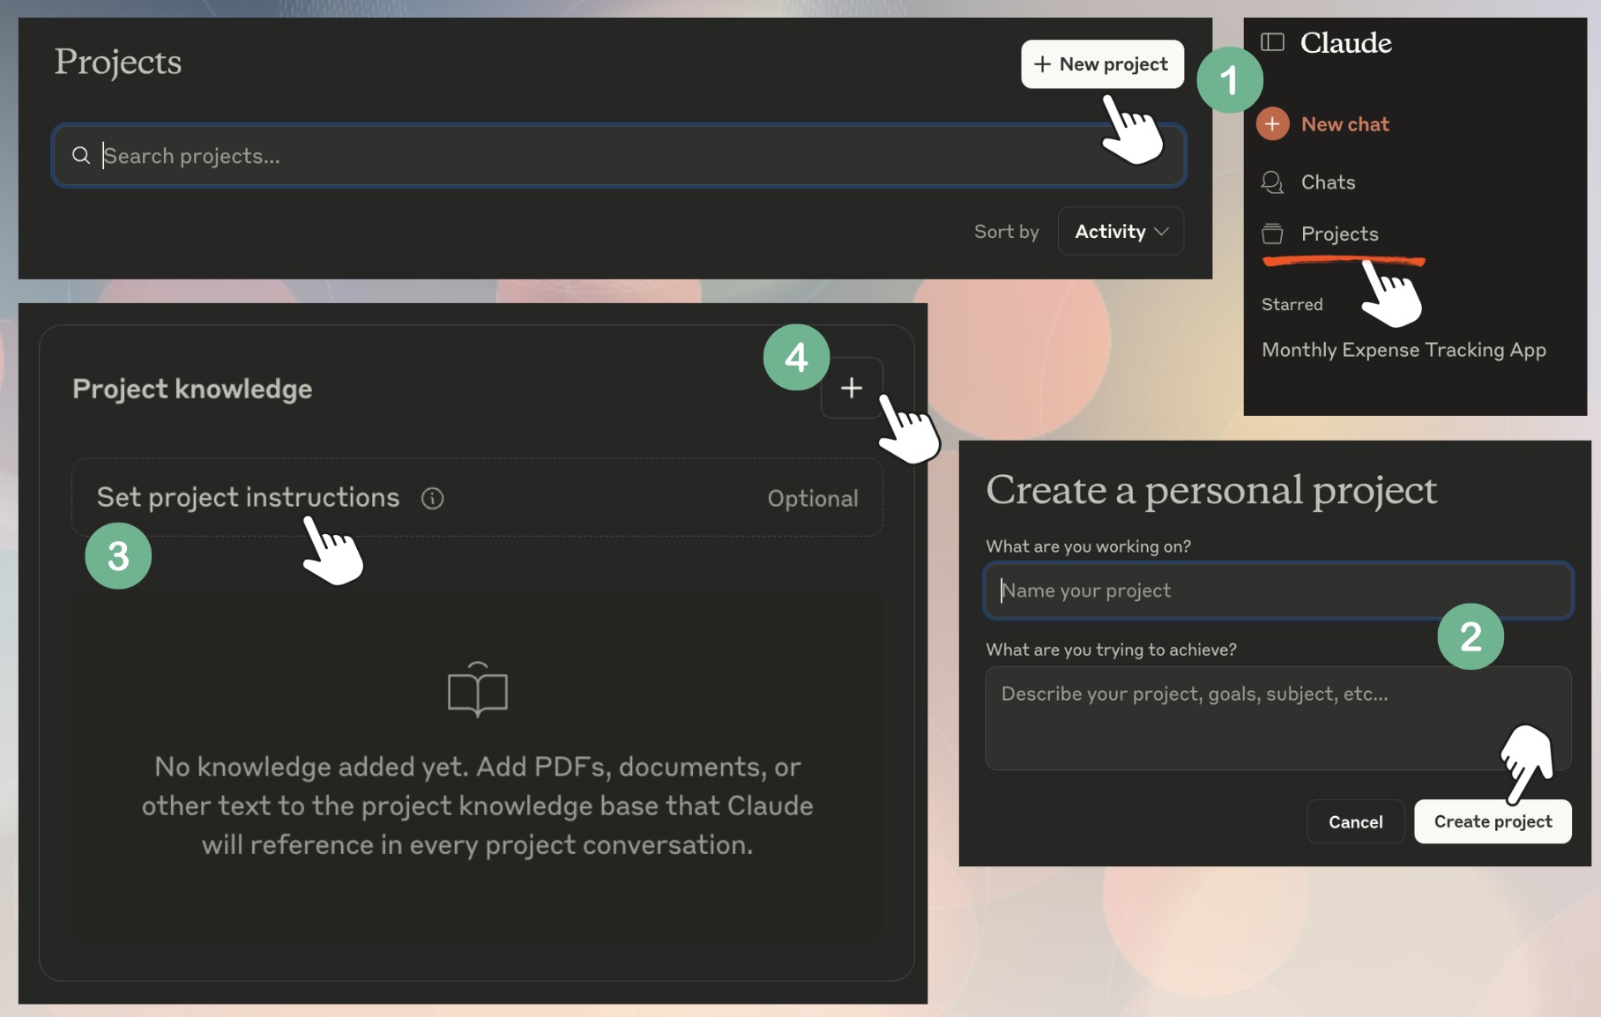Click the Projects box icon in sidebar
The width and height of the screenshot is (1601, 1017).
coord(1272,234)
